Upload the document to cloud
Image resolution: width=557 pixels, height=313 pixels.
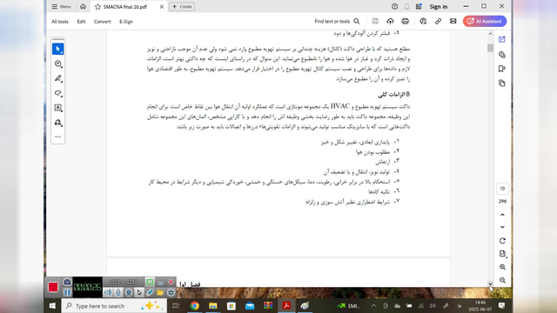pos(390,21)
